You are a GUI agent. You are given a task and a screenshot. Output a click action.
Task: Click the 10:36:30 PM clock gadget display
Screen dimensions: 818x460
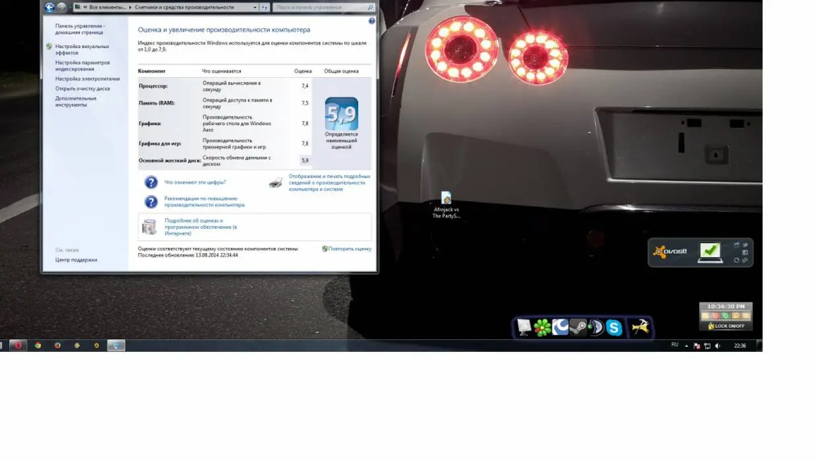[726, 306]
